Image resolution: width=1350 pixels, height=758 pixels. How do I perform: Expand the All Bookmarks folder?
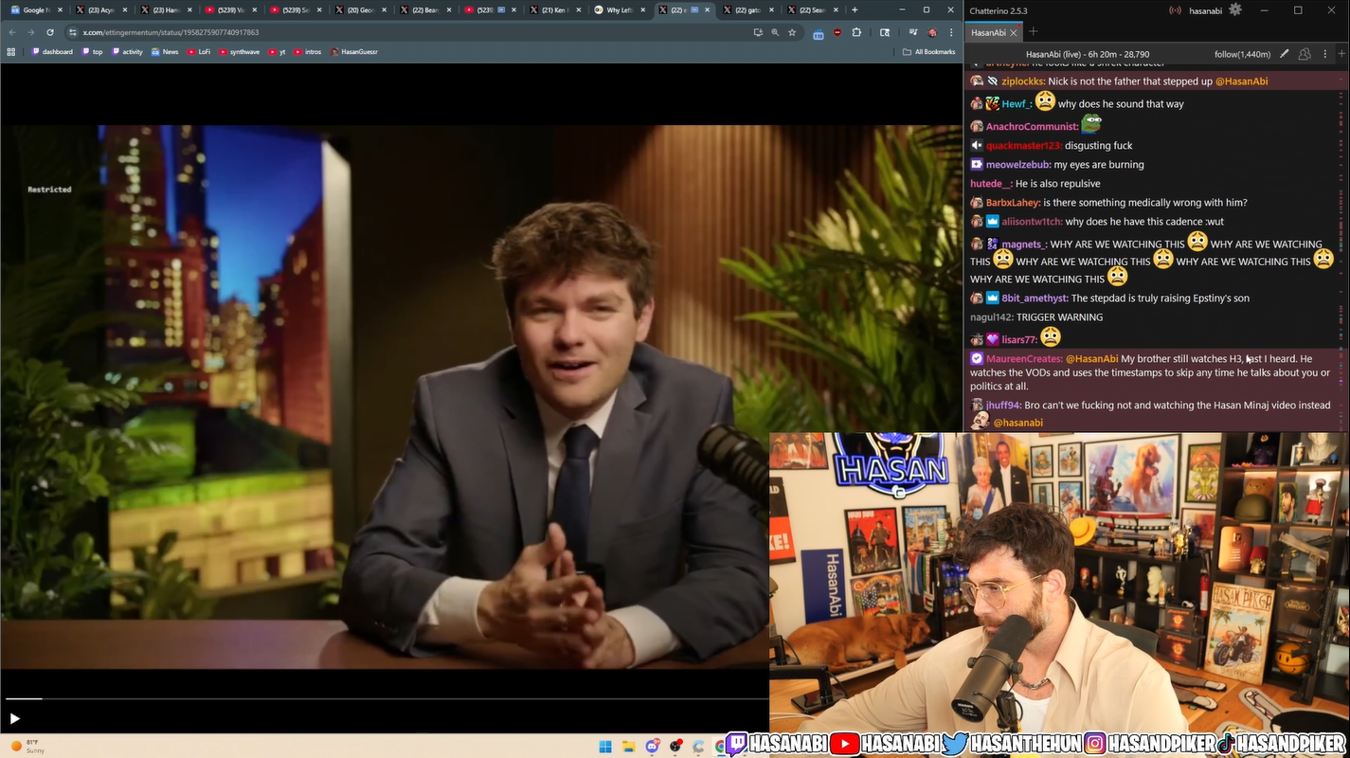[928, 52]
